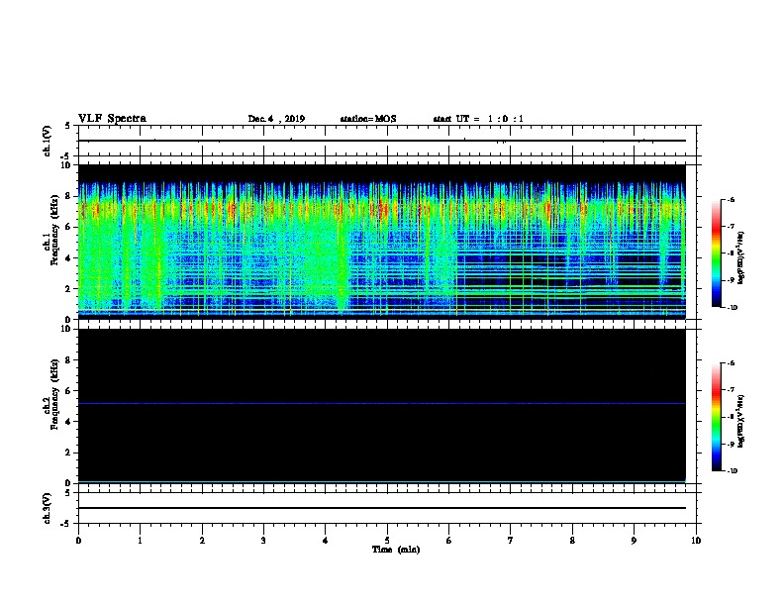Click the "6" kHz tick on ch.2 frequency axis
Viewport: 784px width, 606px height.
(x=69, y=391)
